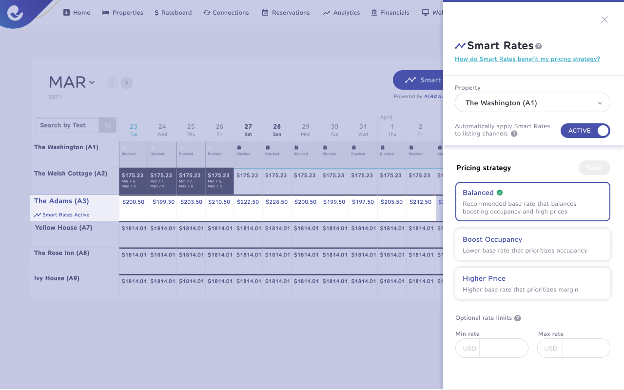Click the 27 Sat date header
The image size is (624, 390).
(x=248, y=130)
